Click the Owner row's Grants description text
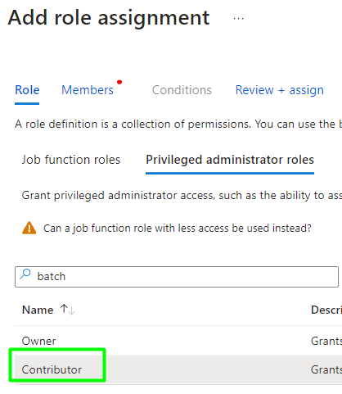This screenshot has width=342, height=394. click(326, 341)
